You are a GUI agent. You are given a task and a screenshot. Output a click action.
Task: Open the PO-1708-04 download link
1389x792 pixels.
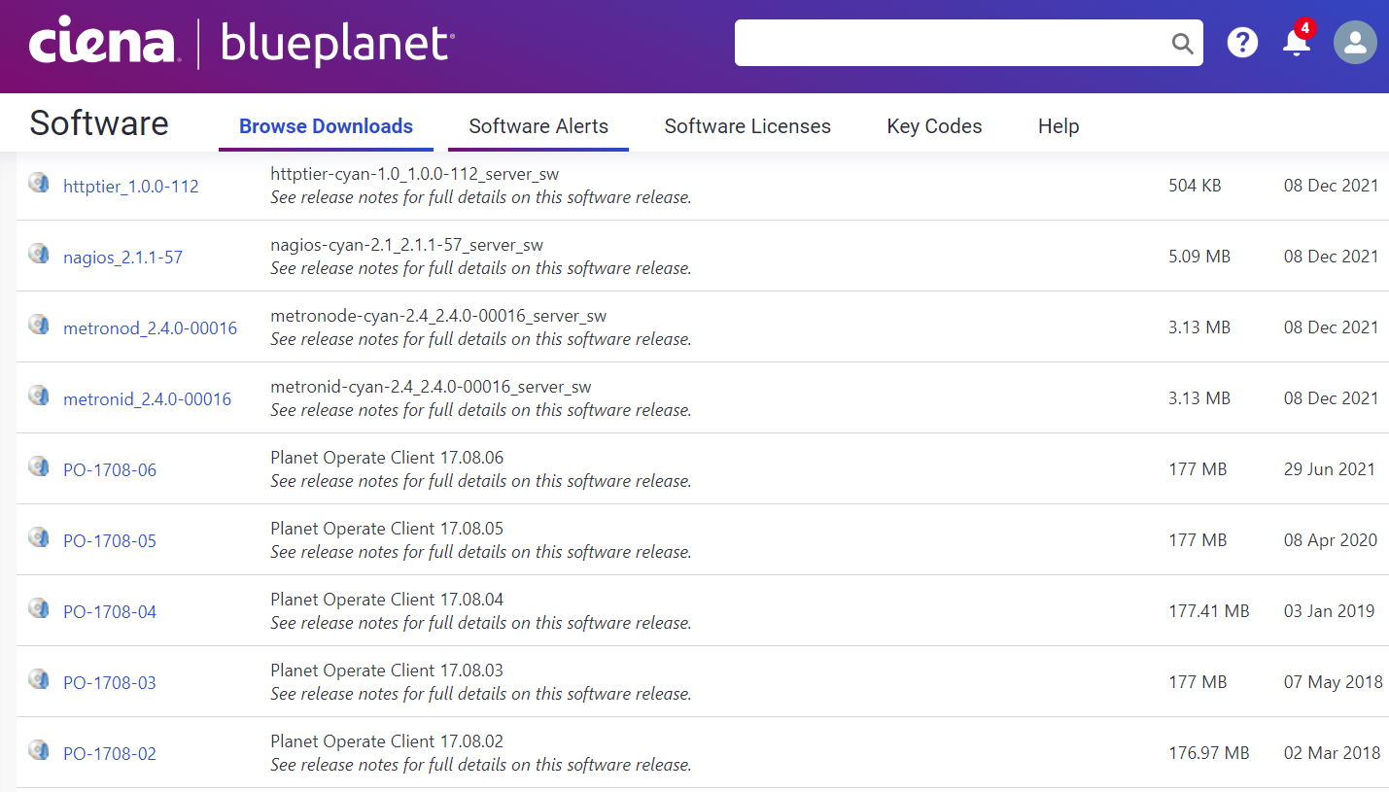tap(110, 612)
